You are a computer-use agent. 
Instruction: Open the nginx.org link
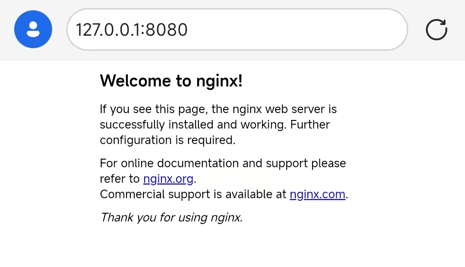point(168,179)
